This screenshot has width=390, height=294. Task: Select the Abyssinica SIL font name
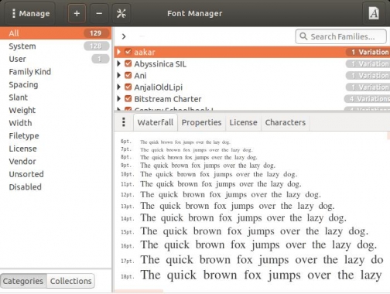pos(160,63)
